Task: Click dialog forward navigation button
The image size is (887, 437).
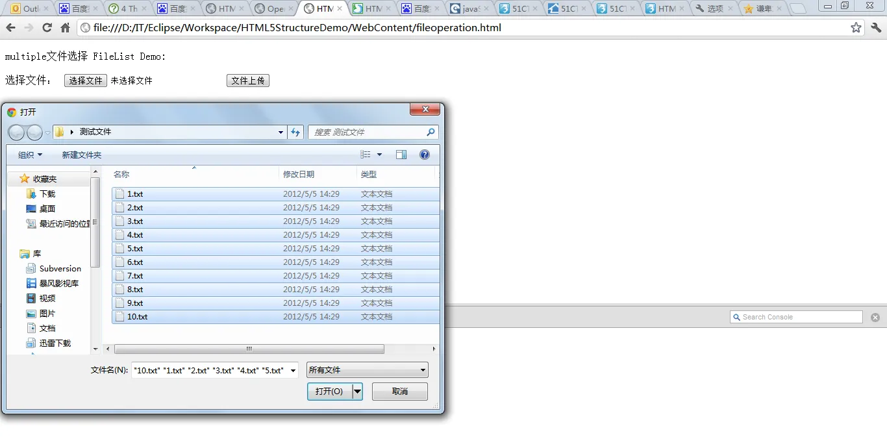Action: click(x=34, y=132)
